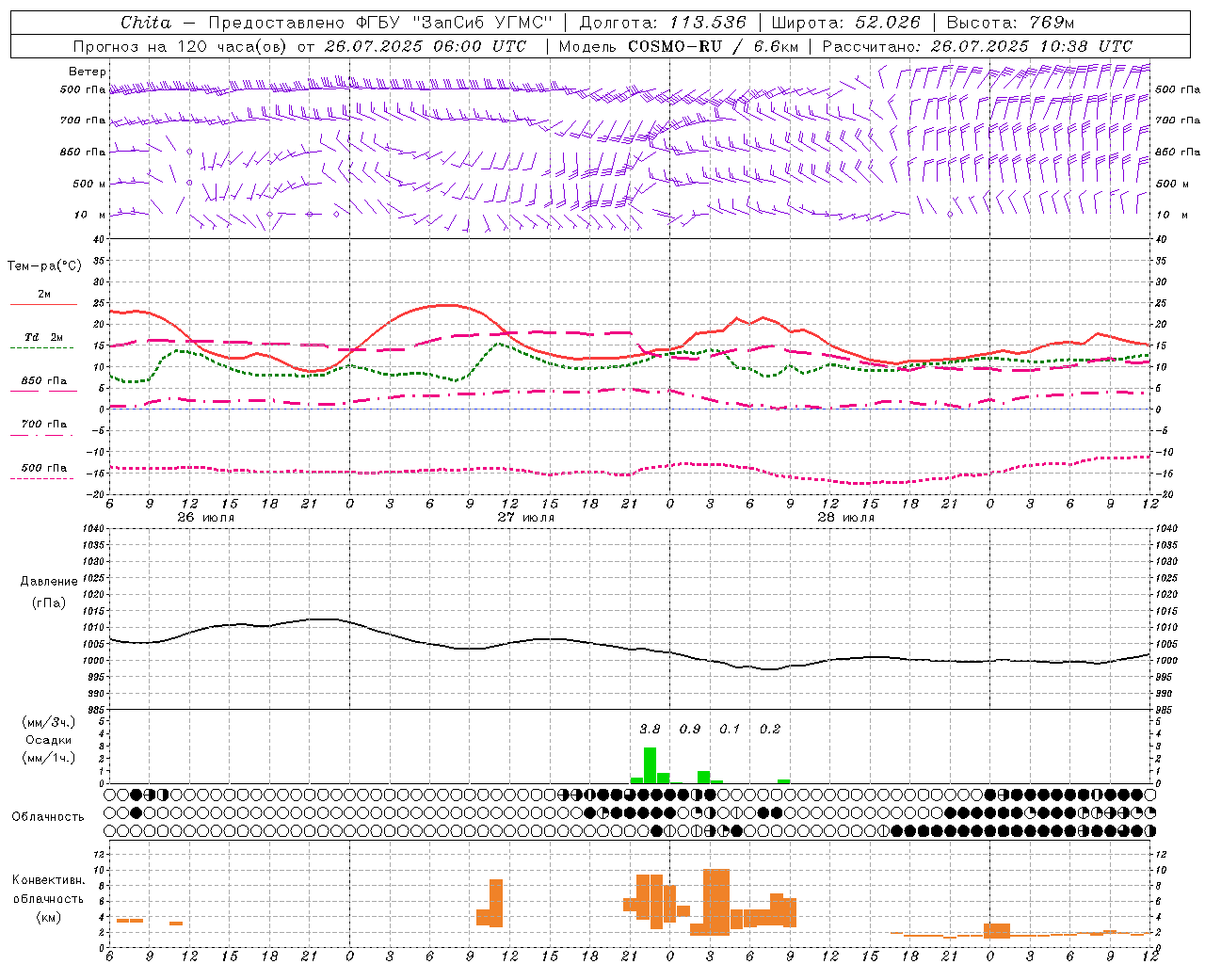Select the "(км)" convective cloud unit label
Image resolution: width=1205 pixels, height=964 pixels.
[49, 917]
